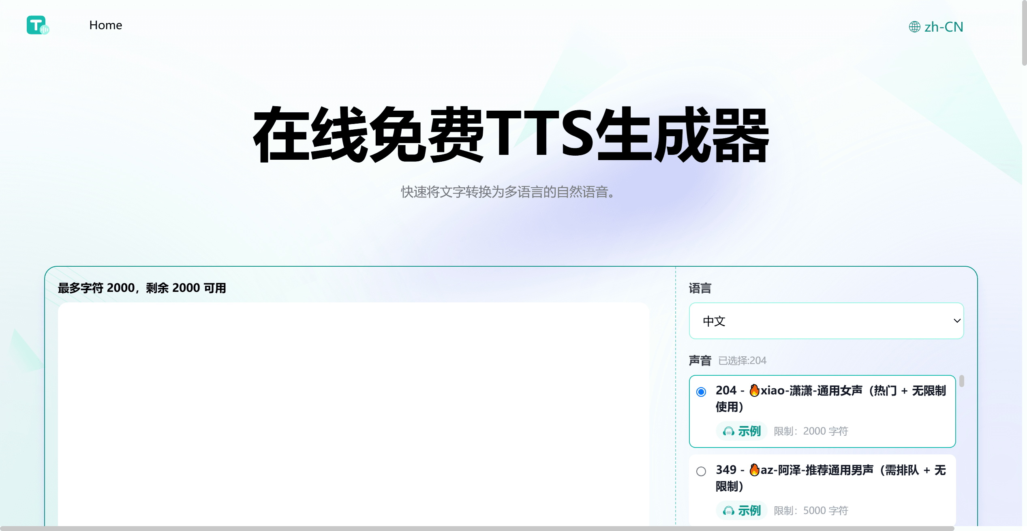Select the radio for voice 349 az-阿泽

pyautogui.click(x=702, y=471)
